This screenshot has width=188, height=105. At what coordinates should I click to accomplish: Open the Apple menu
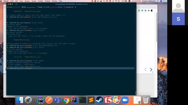point(1,1)
